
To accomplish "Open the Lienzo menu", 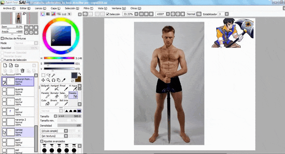I will coord(40,8).
